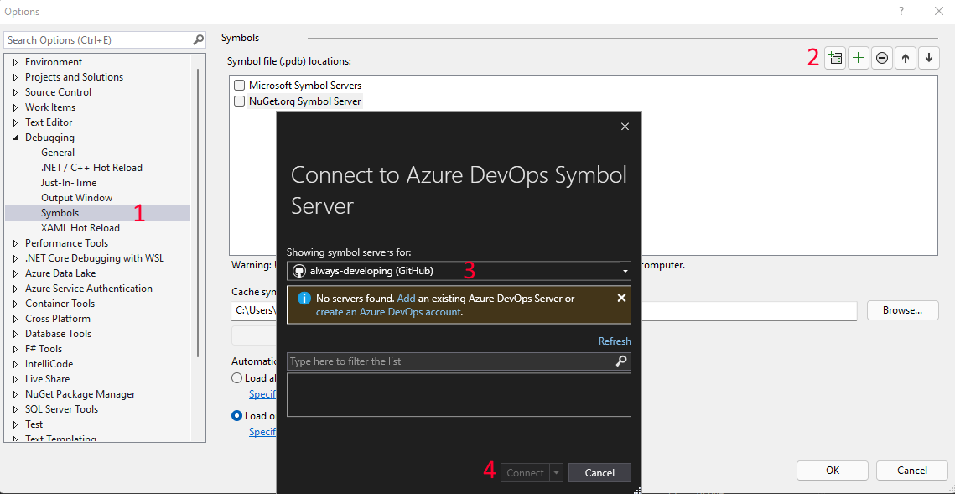Expand the Projects and Solutions node
This screenshot has height=494, width=955.
coord(16,77)
